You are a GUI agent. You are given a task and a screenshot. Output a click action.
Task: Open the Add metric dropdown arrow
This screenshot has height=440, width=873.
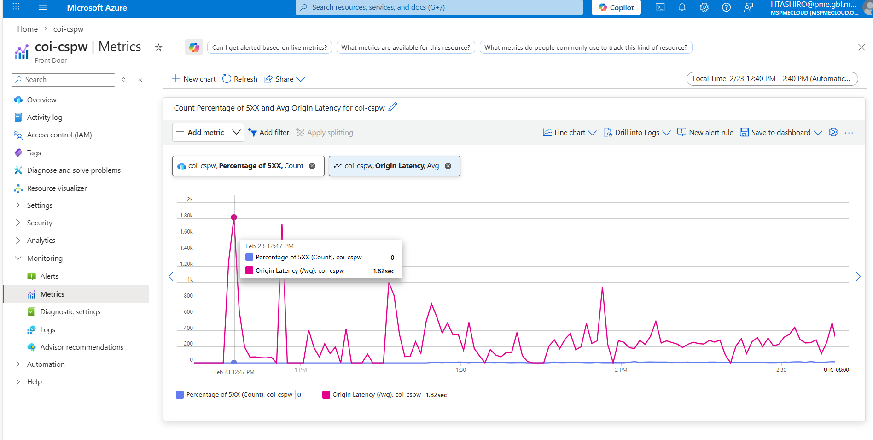click(237, 132)
